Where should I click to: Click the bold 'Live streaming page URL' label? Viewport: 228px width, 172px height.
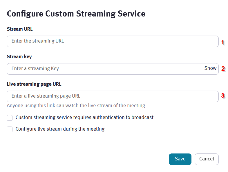point(34,84)
